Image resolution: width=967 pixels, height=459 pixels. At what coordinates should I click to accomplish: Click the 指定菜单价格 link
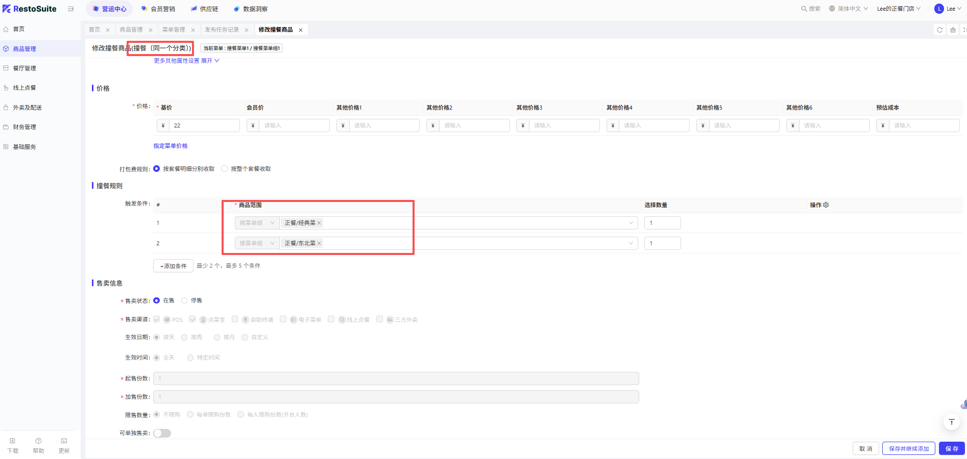tap(171, 146)
